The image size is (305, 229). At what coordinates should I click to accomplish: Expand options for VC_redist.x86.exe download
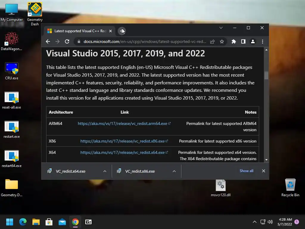click(x=174, y=171)
